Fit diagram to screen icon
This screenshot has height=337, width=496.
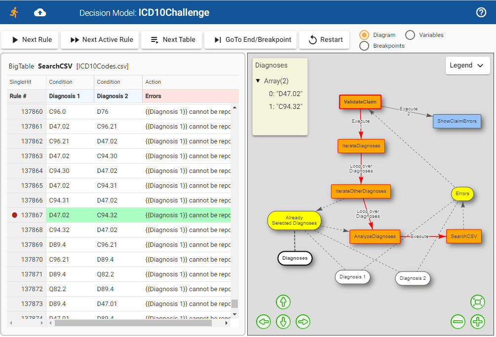(478, 302)
